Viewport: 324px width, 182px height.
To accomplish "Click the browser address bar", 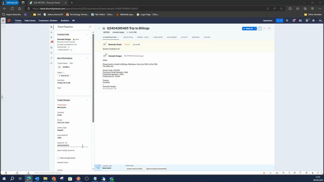I will pos(148,9).
